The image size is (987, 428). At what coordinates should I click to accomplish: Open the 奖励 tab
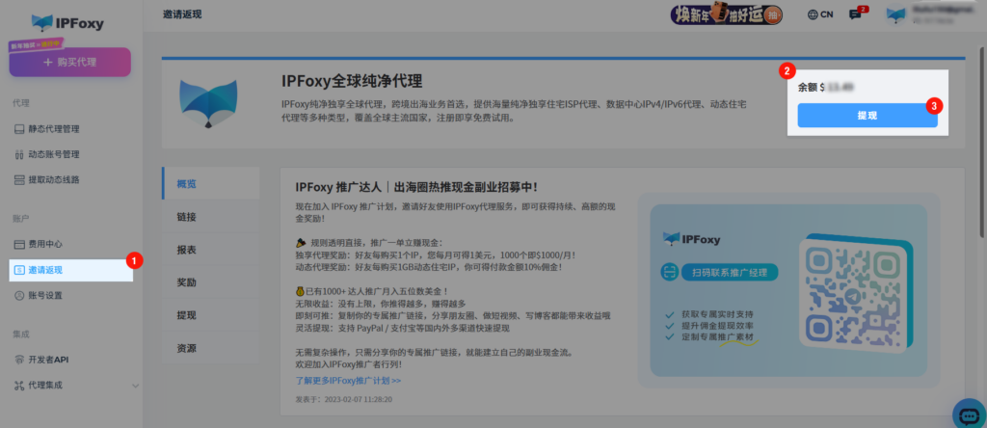click(187, 282)
